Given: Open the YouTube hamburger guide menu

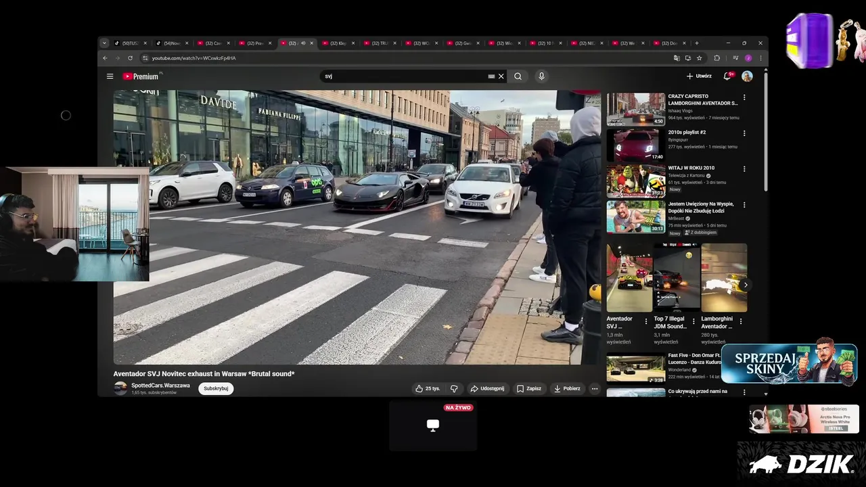Looking at the screenshot, I should (x=110, y=76).
